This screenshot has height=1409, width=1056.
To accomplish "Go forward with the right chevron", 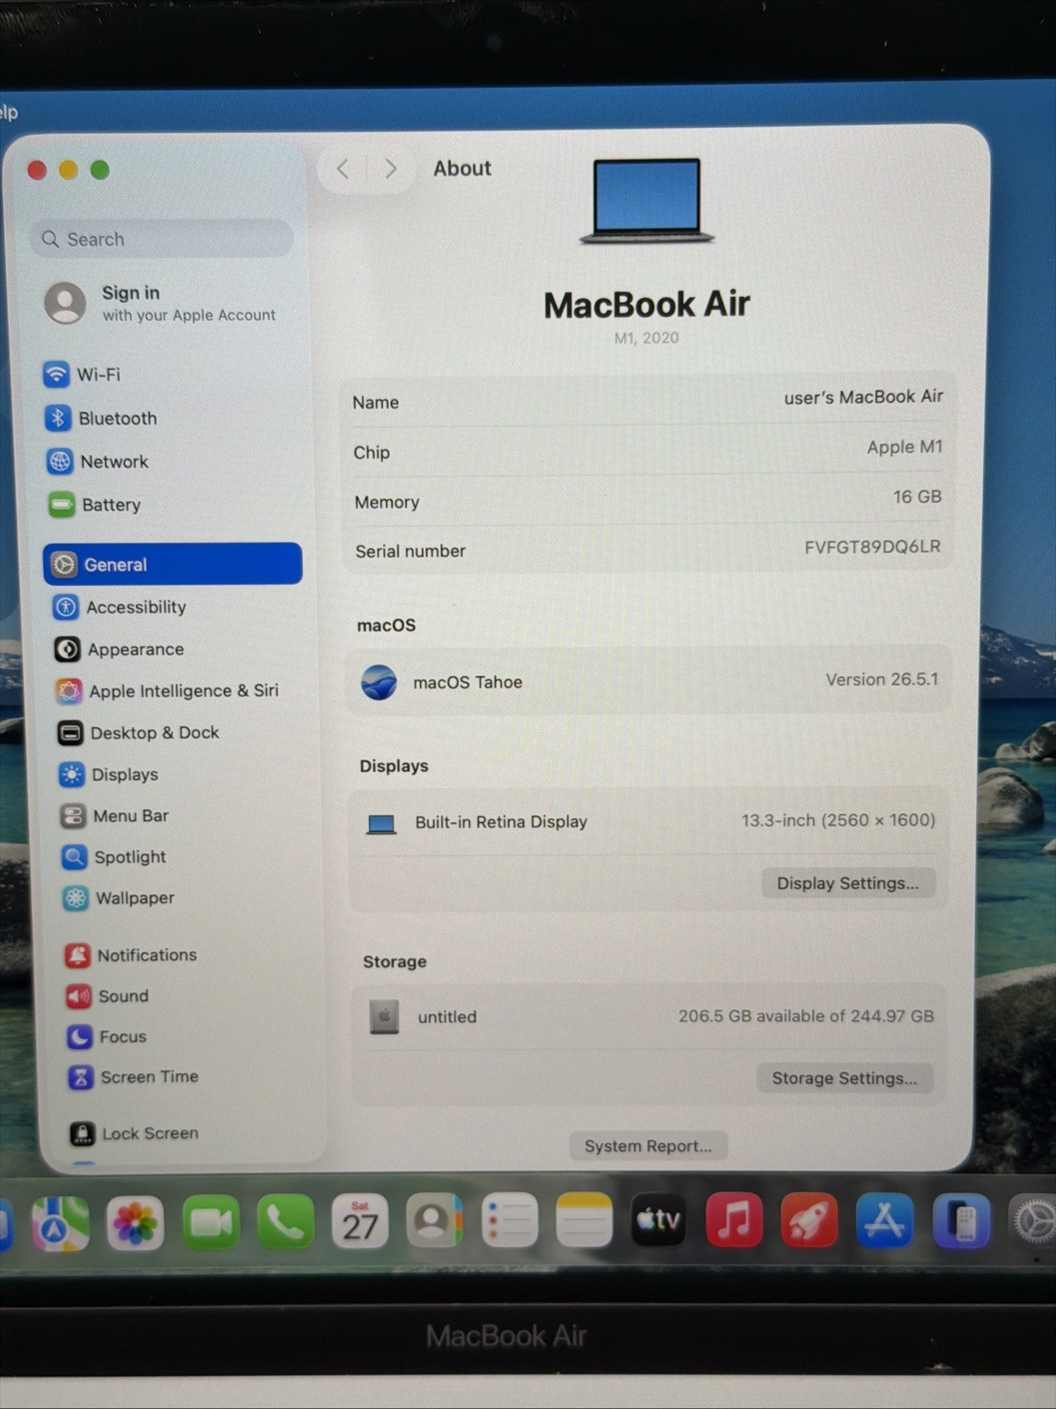I will pos(390,168).
